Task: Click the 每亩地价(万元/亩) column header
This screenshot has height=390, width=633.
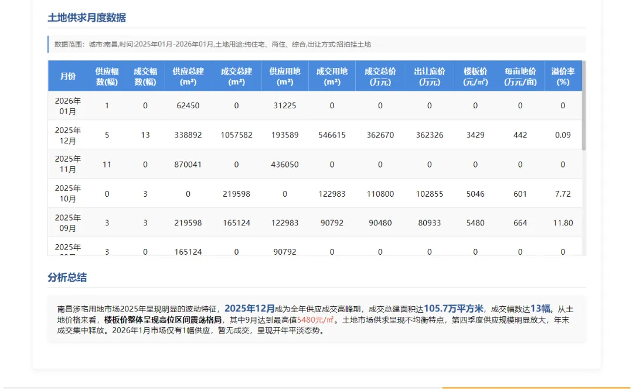Action: click(x=520, y=76)
